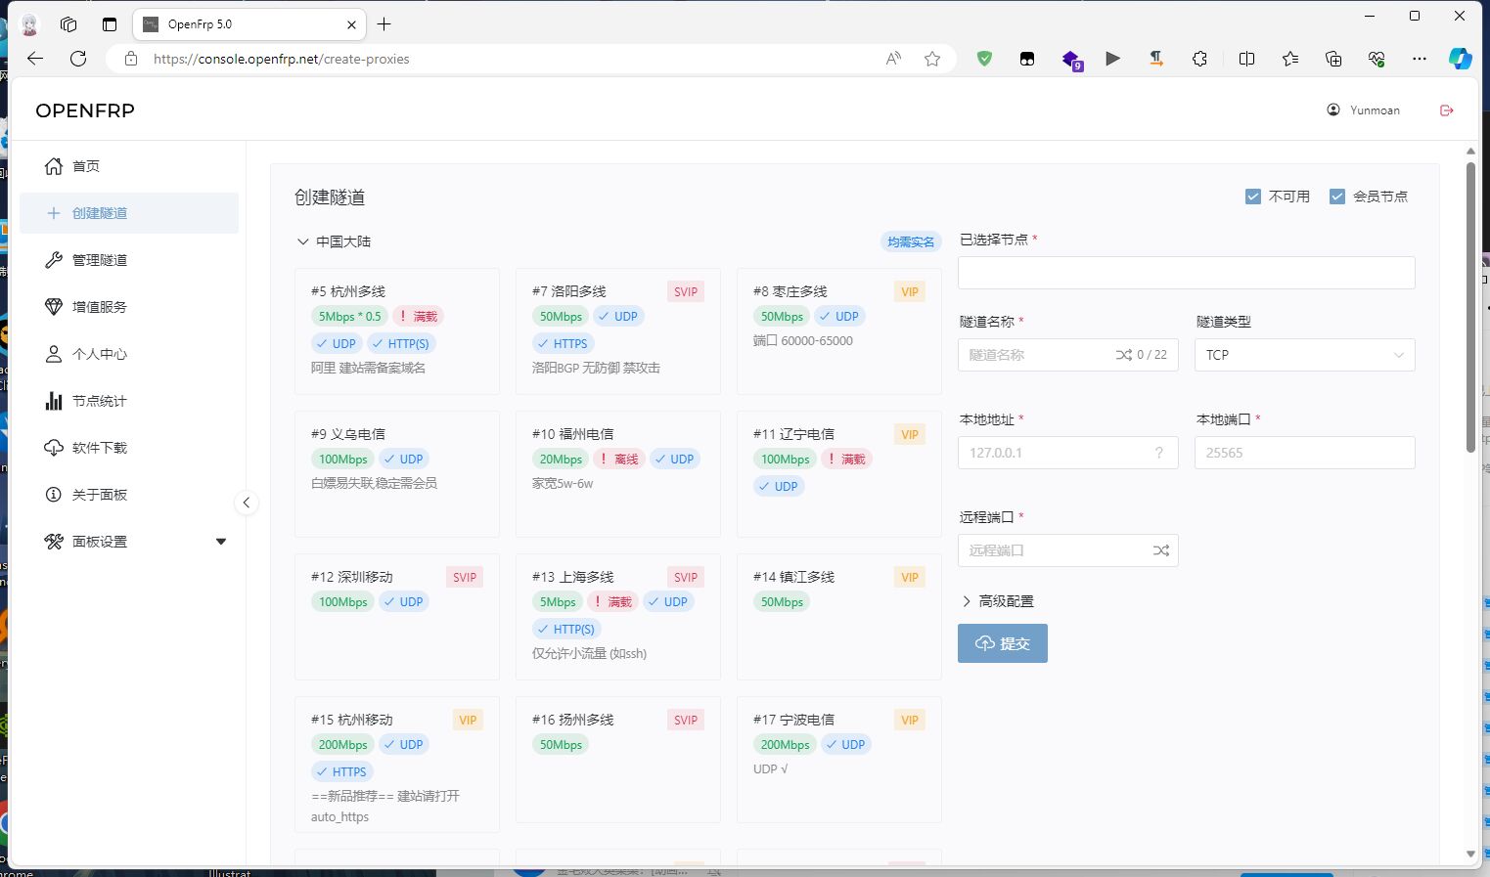Viewport: 1490px width, 877px height.
Task: Close the OpenFrp 5.0 tab
Action: tap(352, 24)
